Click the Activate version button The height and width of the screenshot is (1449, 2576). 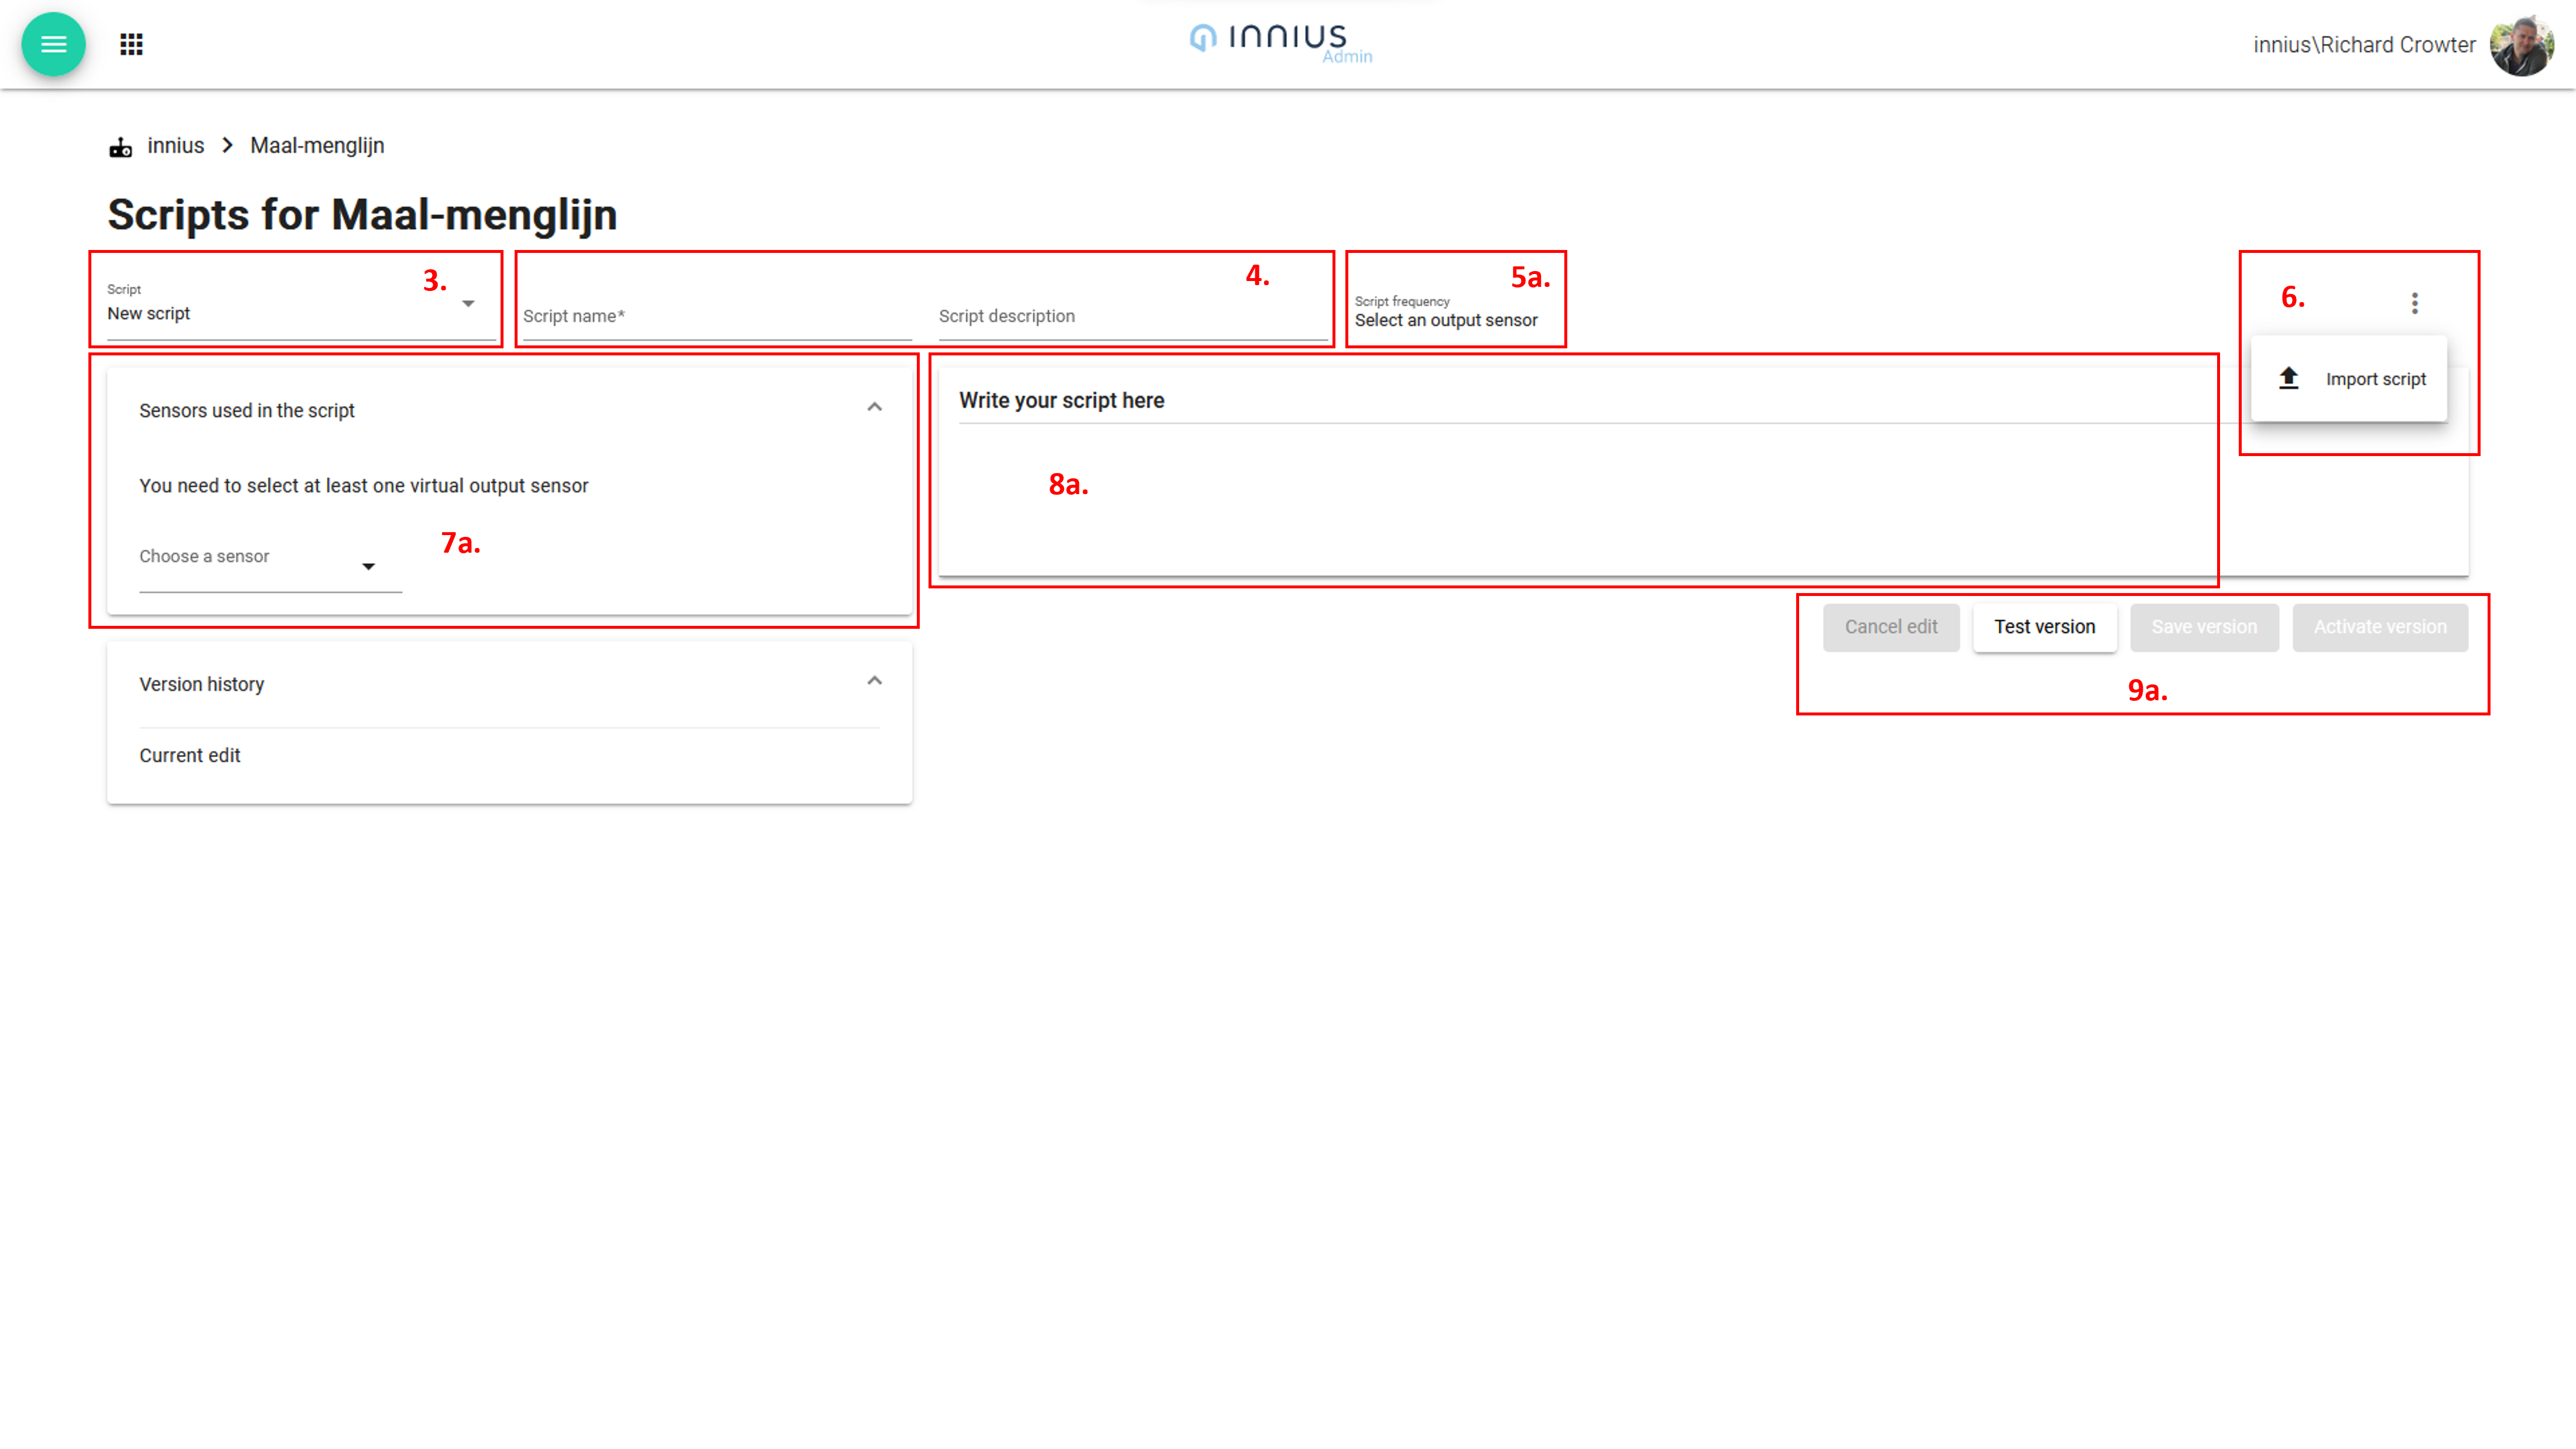pos(2380,627)
